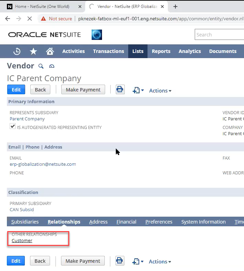This screenshot has width=244, height=271.
Task: Open the Parent Company subsidiary link
Action: point(27,119)
